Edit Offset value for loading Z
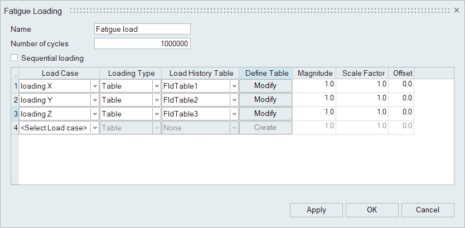 (x=403, y=113)
